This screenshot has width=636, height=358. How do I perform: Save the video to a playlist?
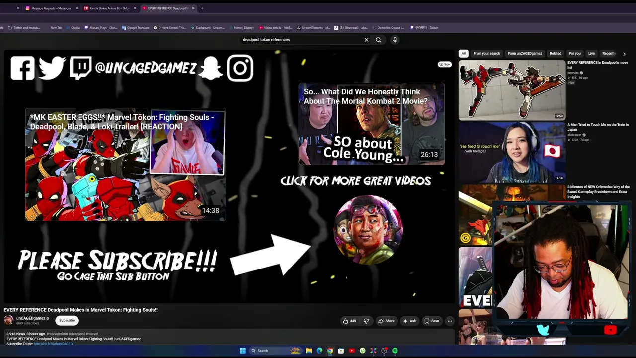[x=431, y=321]
